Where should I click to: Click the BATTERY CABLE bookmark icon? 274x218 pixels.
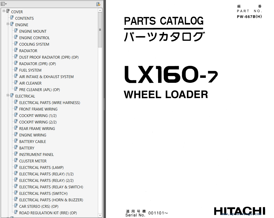pyautogui.click(x=16, y=141)
